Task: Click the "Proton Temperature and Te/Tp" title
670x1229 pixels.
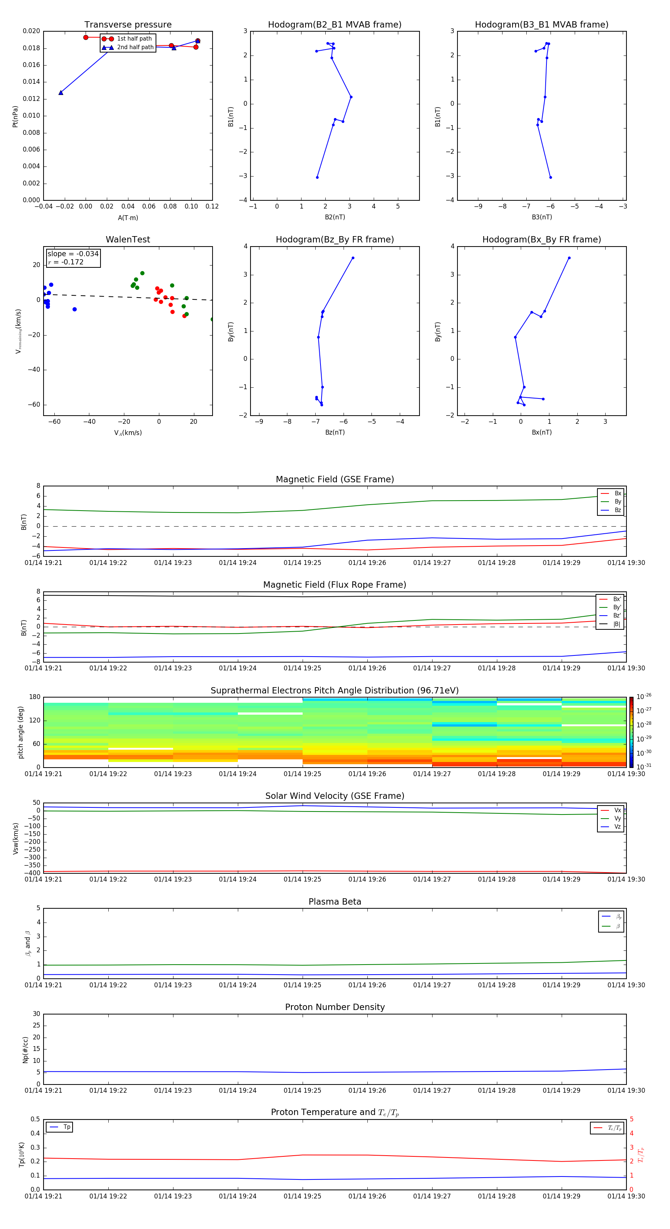Action: pos(335,1112)
